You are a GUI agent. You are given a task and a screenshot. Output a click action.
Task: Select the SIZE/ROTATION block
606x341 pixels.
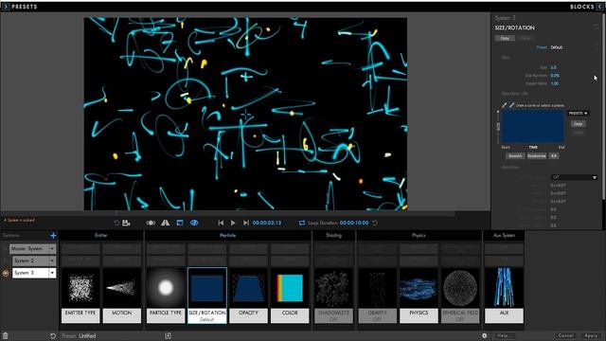coord(206,296)
